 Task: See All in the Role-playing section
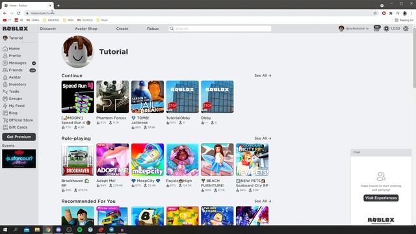click(263, 138)
